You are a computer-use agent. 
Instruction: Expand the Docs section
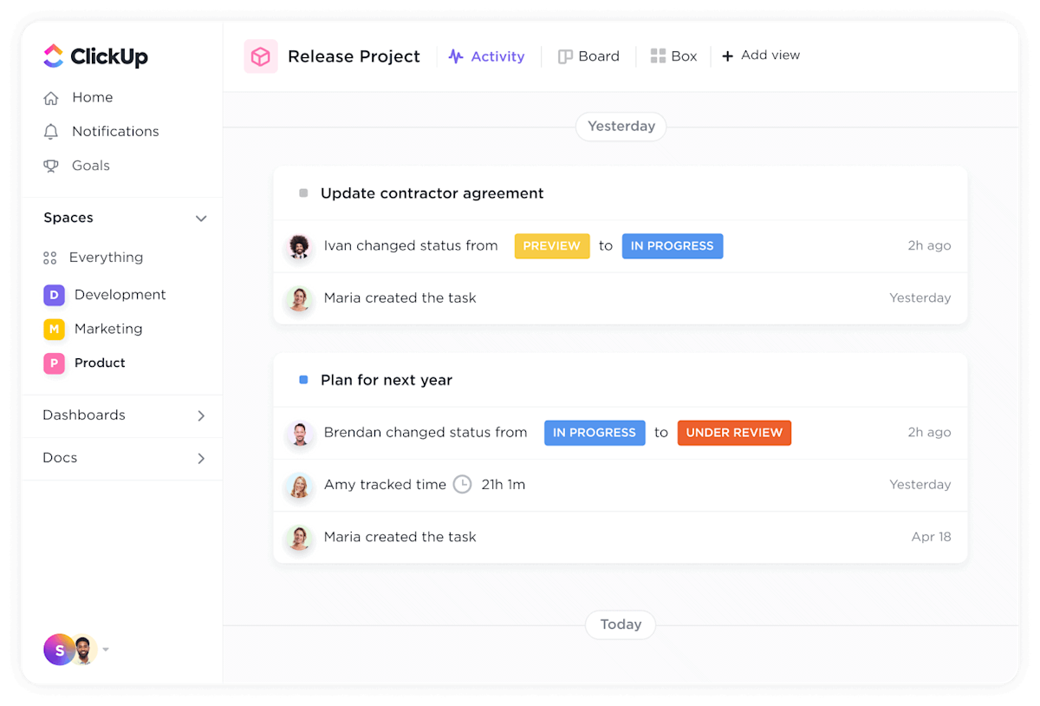(x=201, y=458)
